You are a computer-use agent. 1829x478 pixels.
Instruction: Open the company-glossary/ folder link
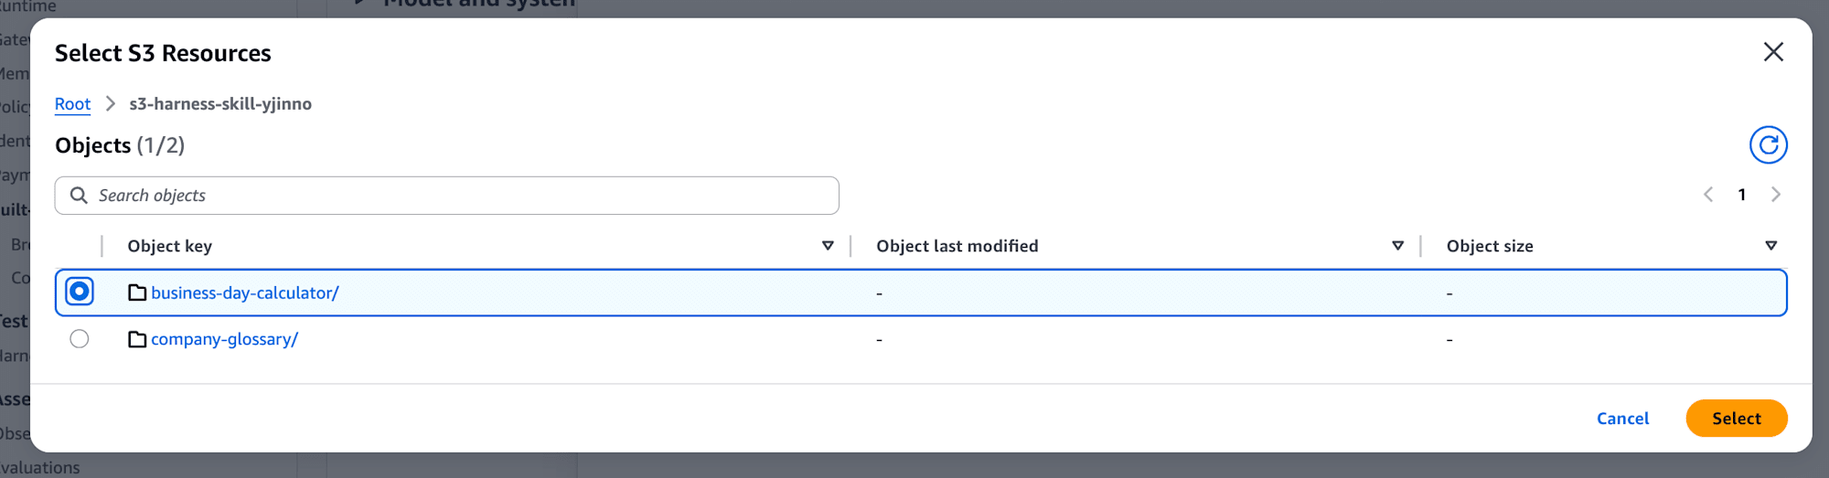224,339
